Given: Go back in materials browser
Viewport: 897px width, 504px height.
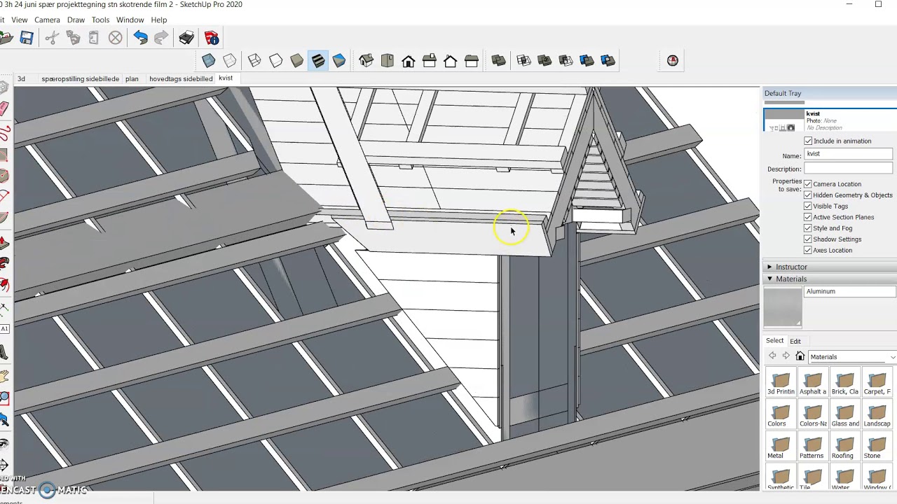Looking at the screenshot, I should pyautogui.click(x=772, y=356).
